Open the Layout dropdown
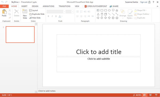The width and height of the screenshot is (160, 97). pyautogui.click(x=34, y=10)
